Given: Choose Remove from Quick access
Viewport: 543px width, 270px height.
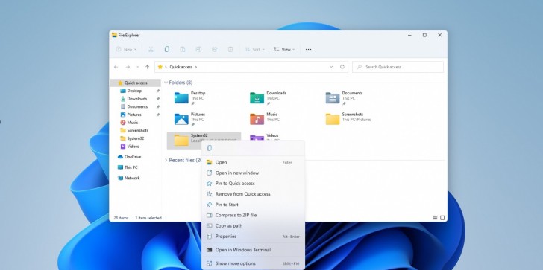Looking at the screenshot, I should coord(253,194).
